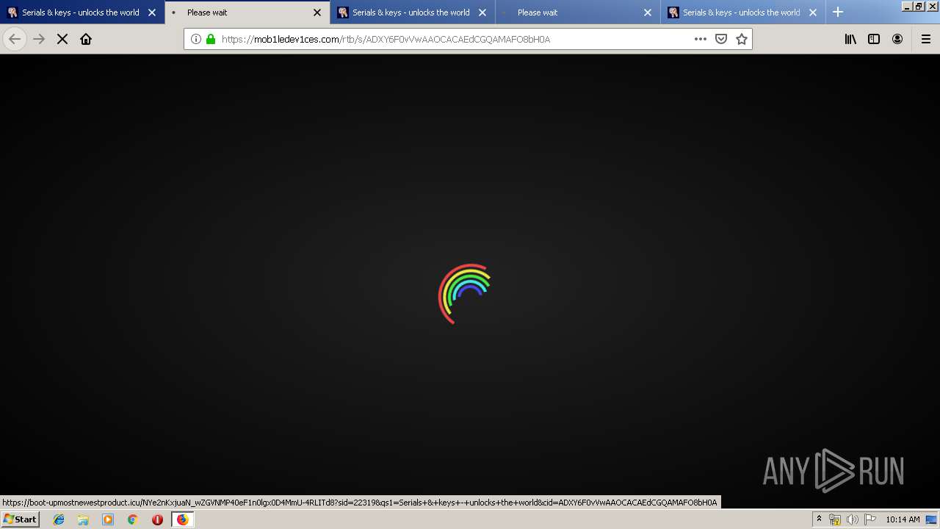Close the leftmost Serials & keys tab
940x529 pixels.
click(152, 12)
